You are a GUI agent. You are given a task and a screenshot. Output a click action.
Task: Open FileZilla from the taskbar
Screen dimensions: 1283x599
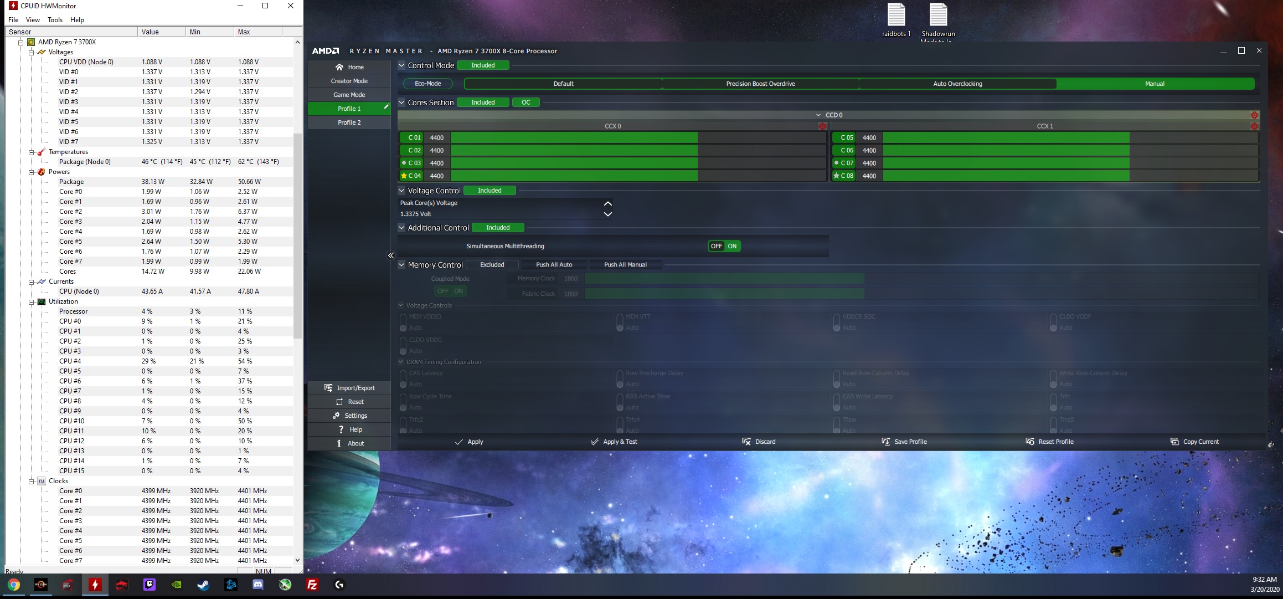[x=312, y=585]
